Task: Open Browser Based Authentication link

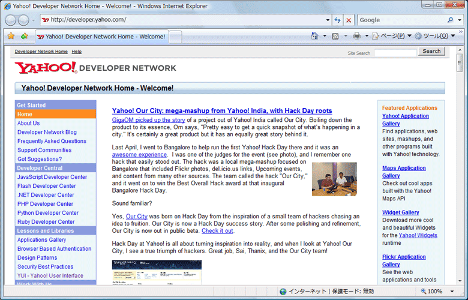Action: click(55, 248)
